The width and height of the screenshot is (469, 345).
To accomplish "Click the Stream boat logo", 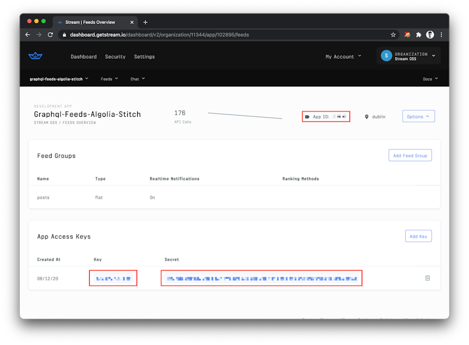I will pos(35,56).
